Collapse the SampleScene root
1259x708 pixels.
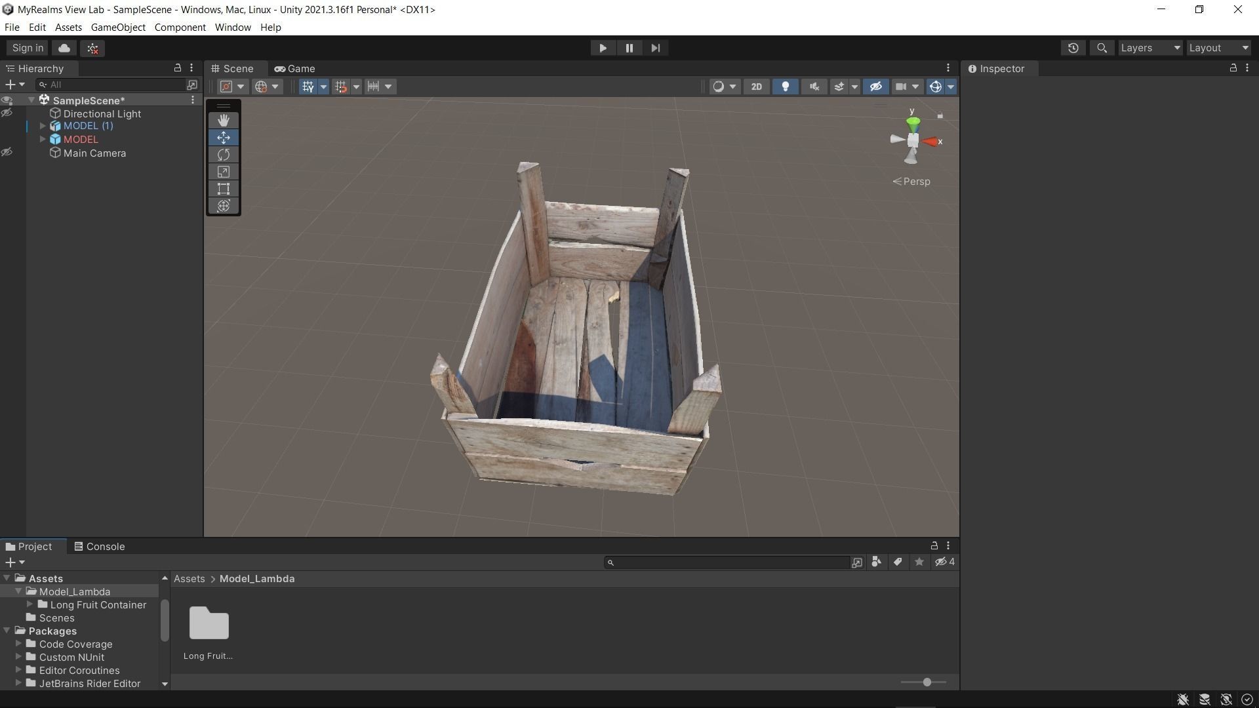(x=31, y=100)
